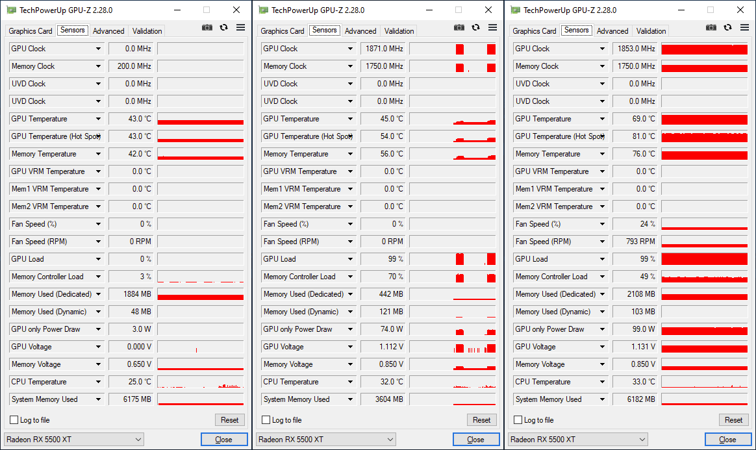Take a screenshot using the middle window's camera icon
This screenshot has width=756, height=450.
click(x=459, y=27)
